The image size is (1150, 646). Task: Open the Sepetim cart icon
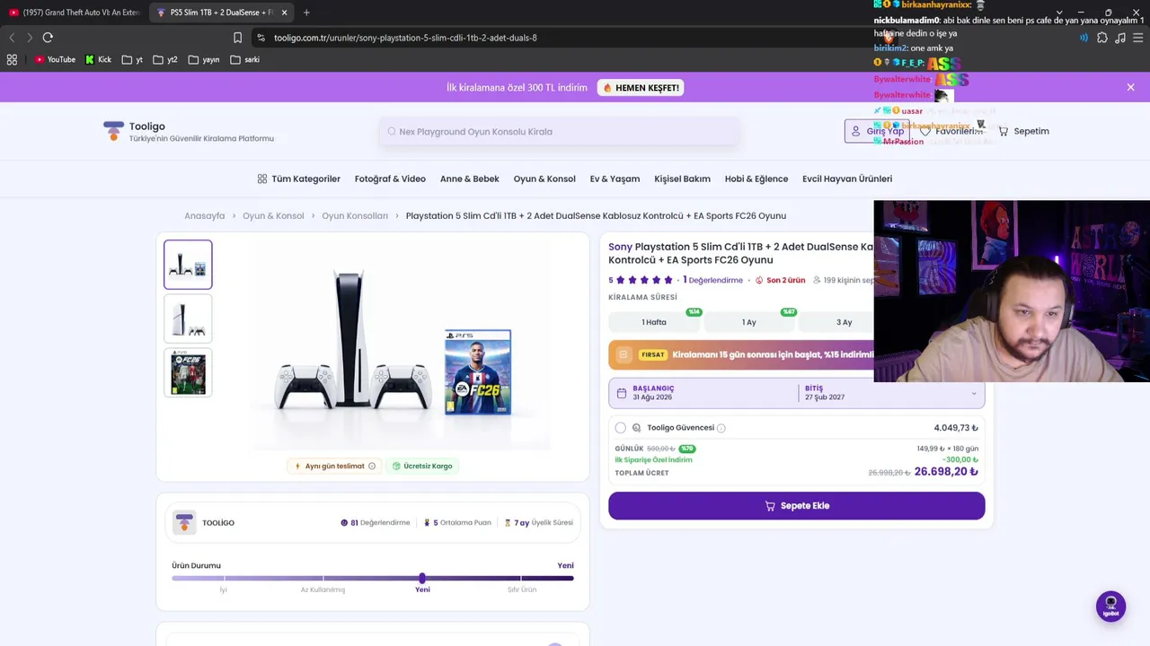coord(1003,131)
